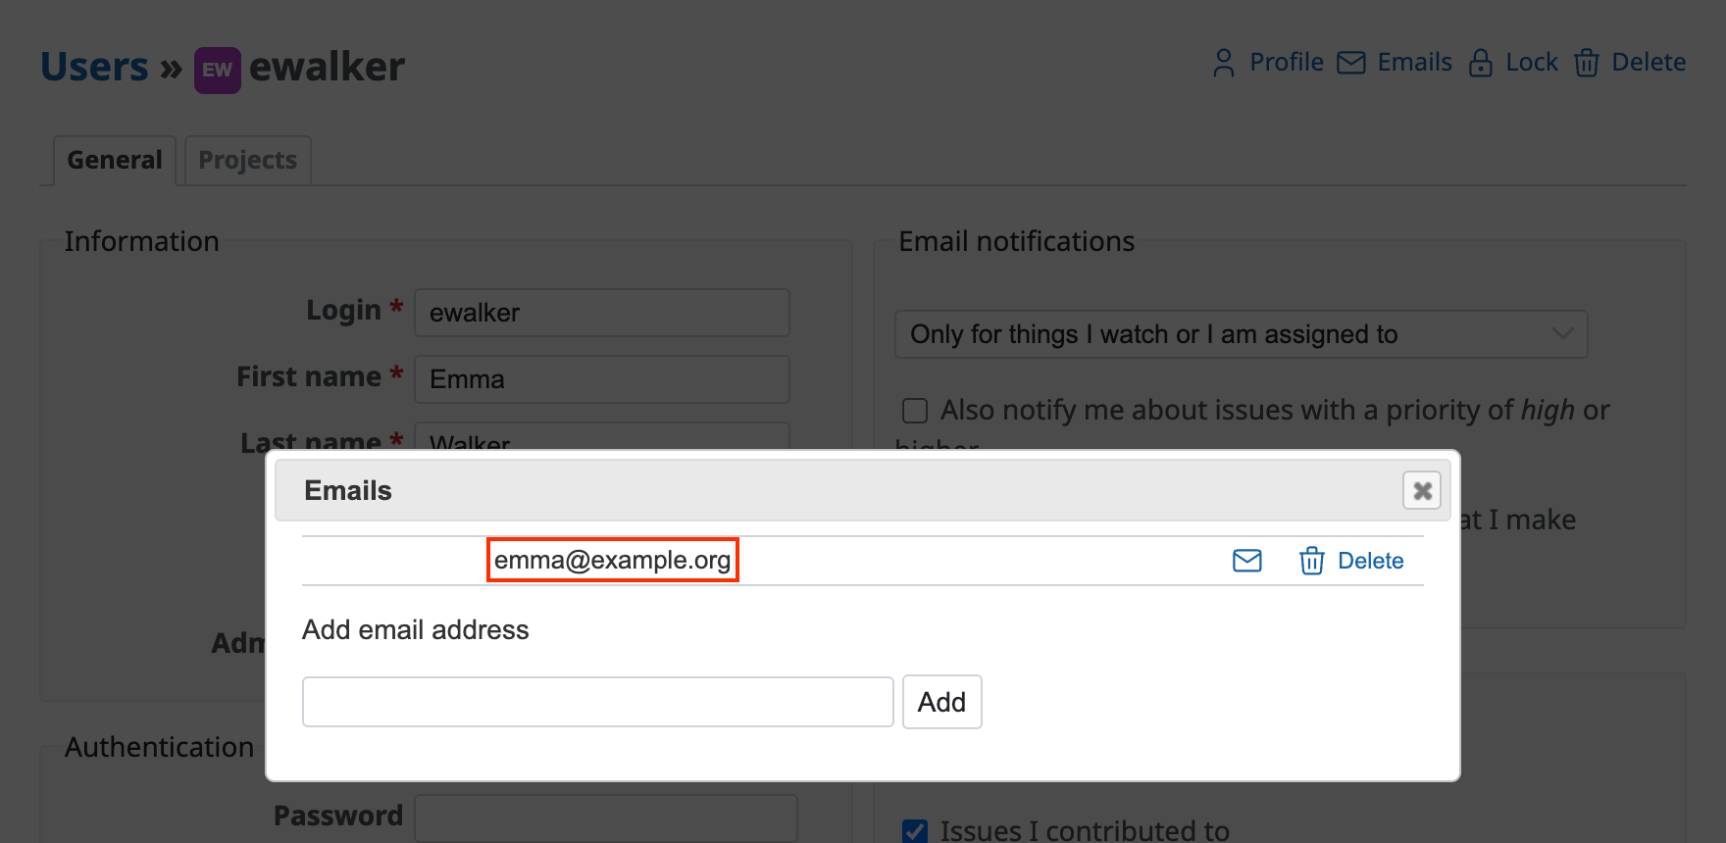Toggle high priority issues notification checkbox

pyautogui.click(x=915, y=411)
